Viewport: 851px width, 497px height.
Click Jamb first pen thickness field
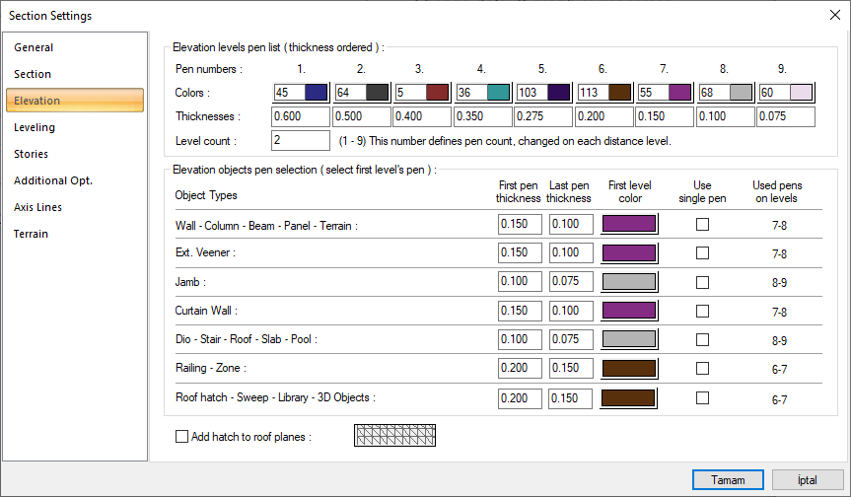coord(520,282)
